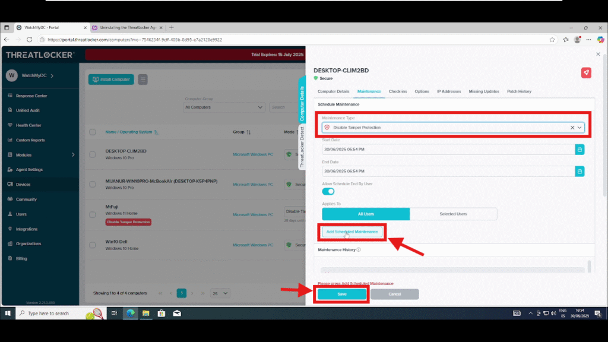608x342 pixels.
Task: Switch to the Missing Updates tab
Action: [x=484, y=91]
